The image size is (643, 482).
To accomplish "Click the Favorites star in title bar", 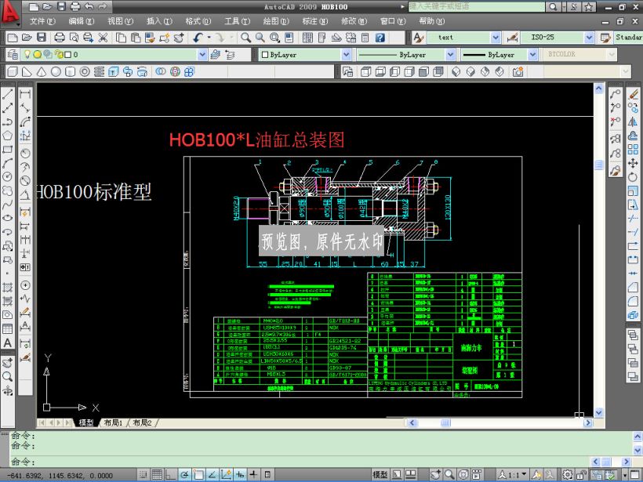I will point(588,6).
